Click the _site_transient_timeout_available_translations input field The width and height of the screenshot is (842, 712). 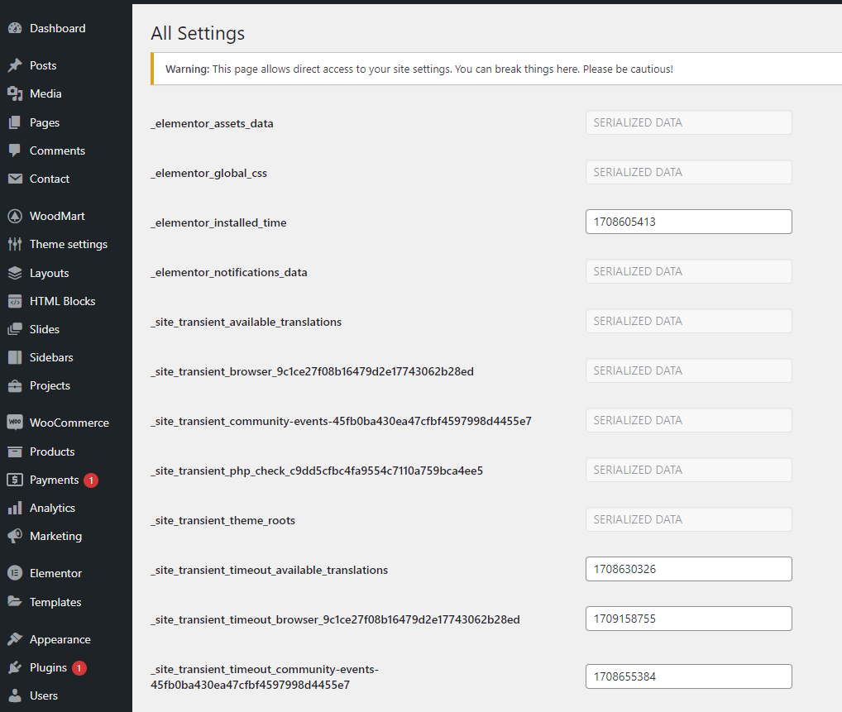pyautogui.click(x=688, y=569)
